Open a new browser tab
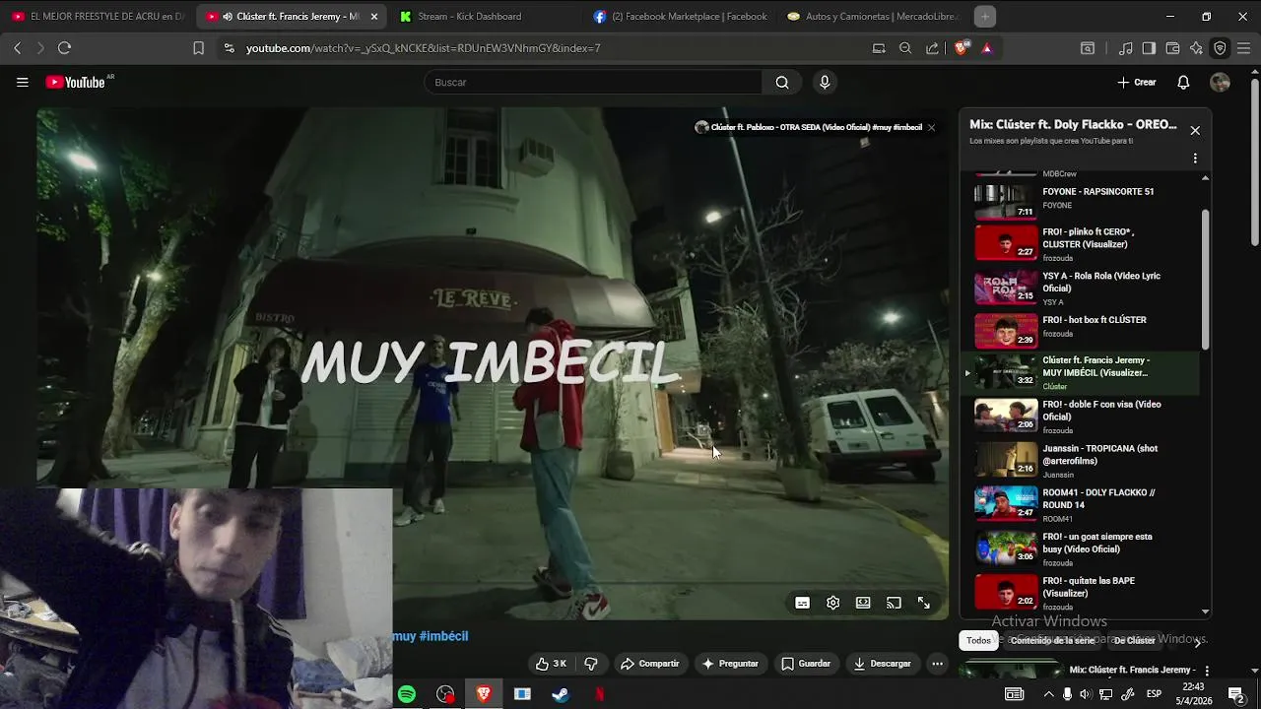The height and width of the screenshot is (709, 1261). tap(985, 16)
